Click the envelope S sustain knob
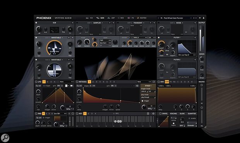240x143 pixels. 187,106
